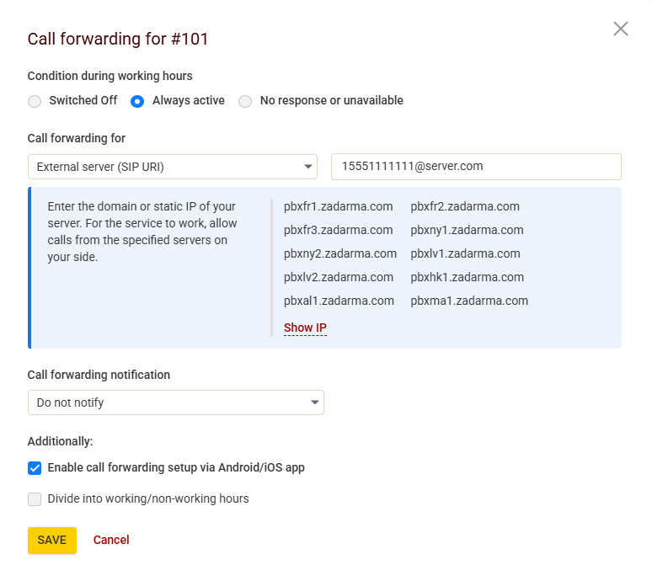Select the Switched Off radio option
The height and width of the screenshot is (581, 652).
coord(35,101)
